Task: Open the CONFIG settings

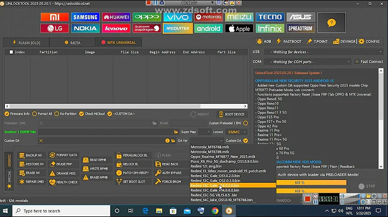Action: [x=369, y=42]
